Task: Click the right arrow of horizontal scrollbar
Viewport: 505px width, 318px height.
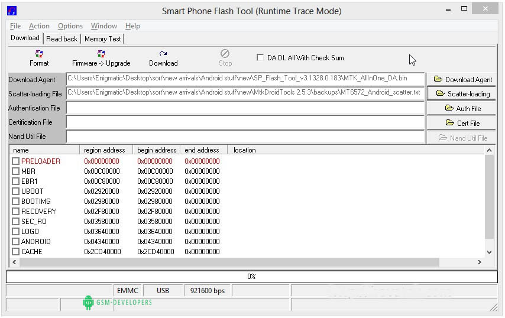Action: pos(480,262)
